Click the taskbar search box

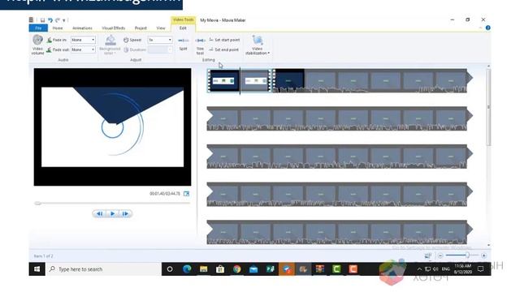[103, 269]
